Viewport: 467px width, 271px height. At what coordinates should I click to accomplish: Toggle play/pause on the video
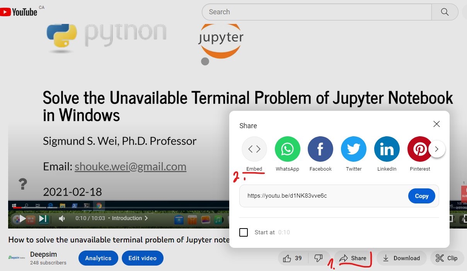point(22,218)
